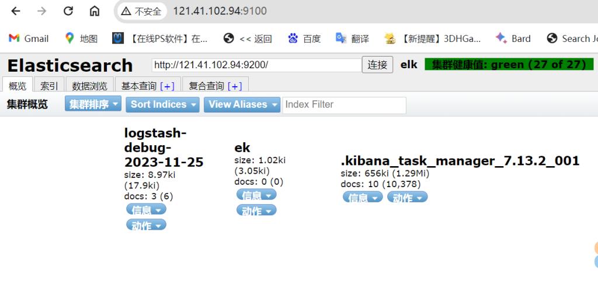Open 动作 dropdown for .kibana_task_manager index
This screenshot has width=598, height=288.
coord(407,197)
